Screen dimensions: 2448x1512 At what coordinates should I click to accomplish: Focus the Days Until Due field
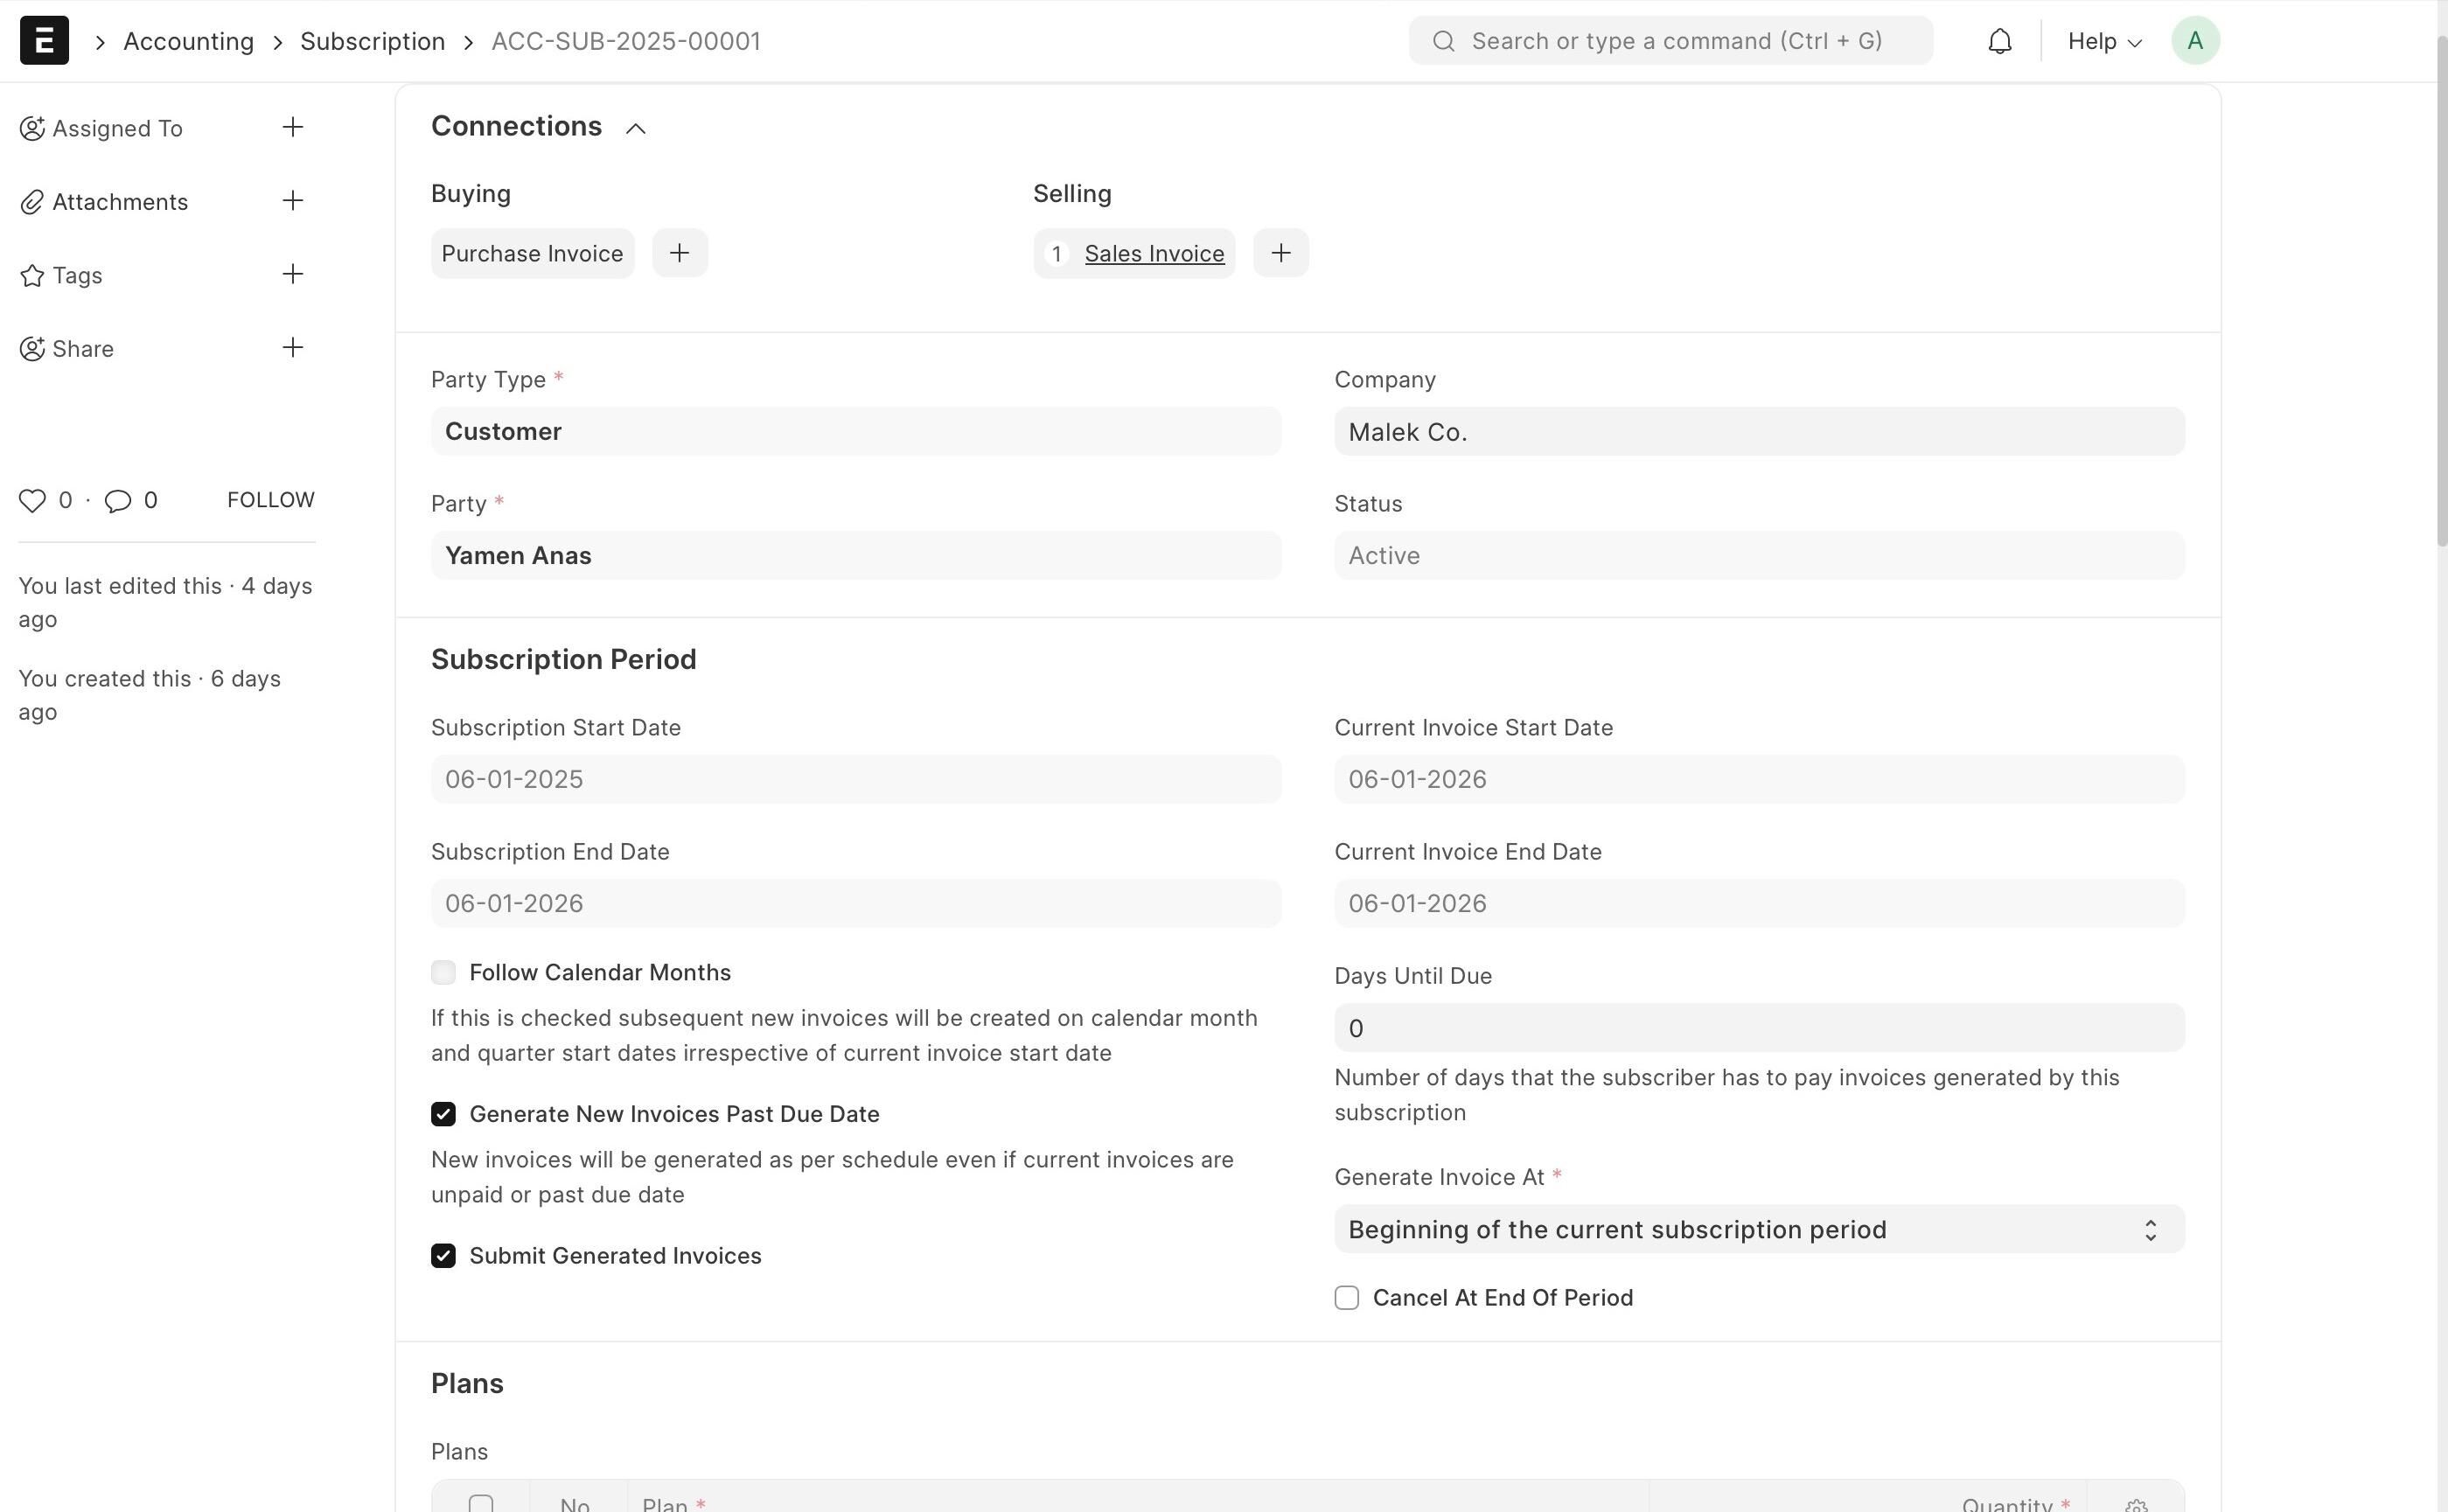(x=1759, y=1028)
